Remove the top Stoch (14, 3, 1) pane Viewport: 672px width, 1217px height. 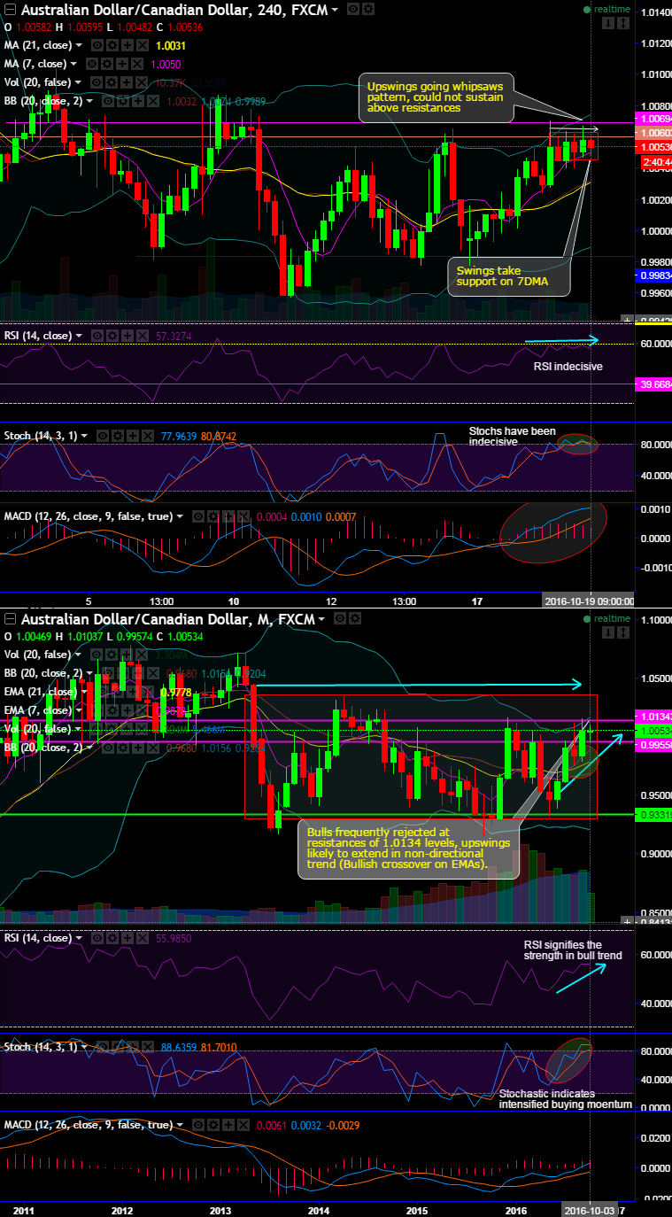[147, 436]
